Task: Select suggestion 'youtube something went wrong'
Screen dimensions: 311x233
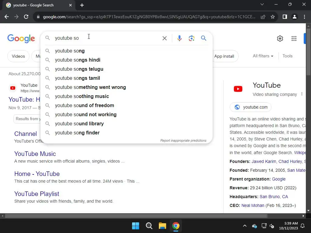Action: [x=127, y=87]
